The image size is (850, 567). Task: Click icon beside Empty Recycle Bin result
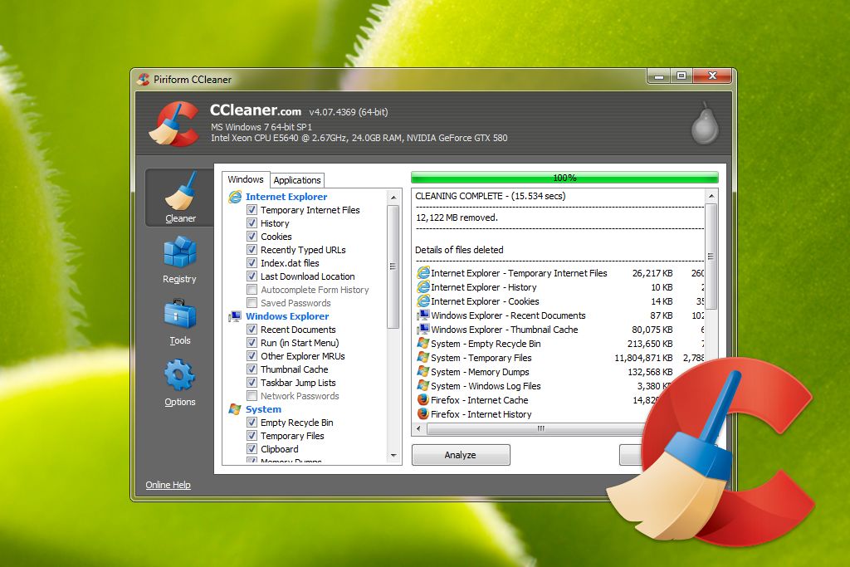coord(423,344)
